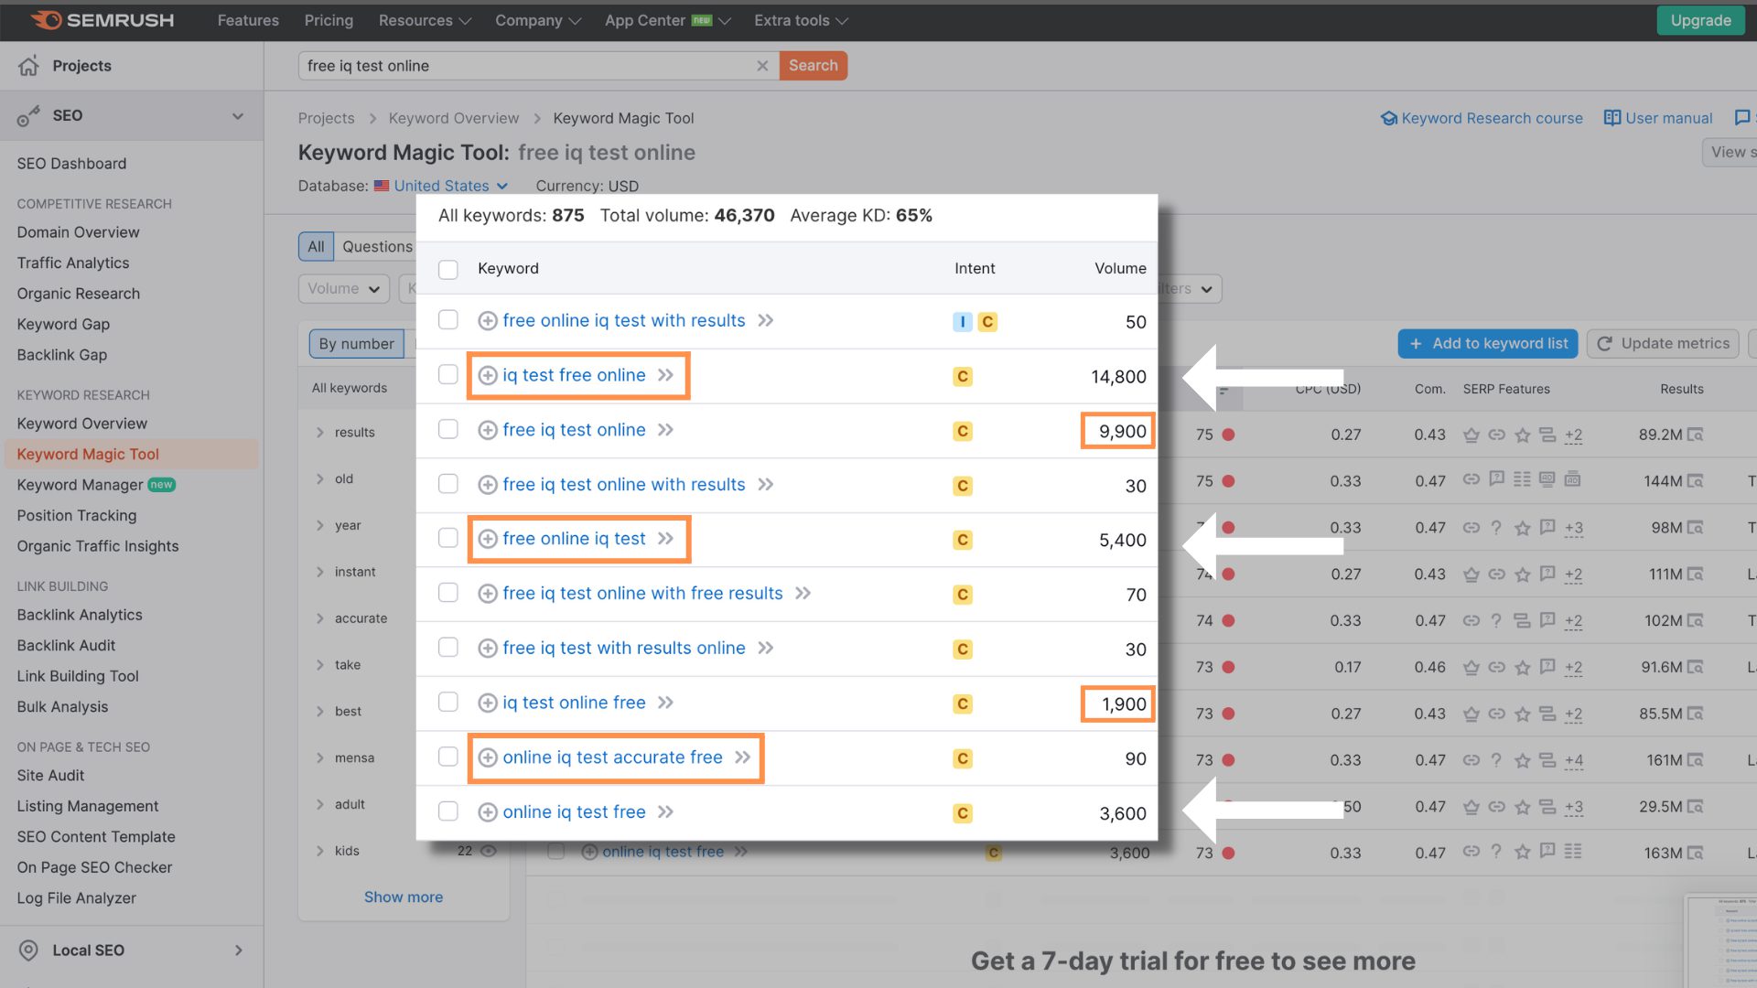View SERP icon next to 163M results
Screen dimensions: 1757x988
pos(1696,853)
